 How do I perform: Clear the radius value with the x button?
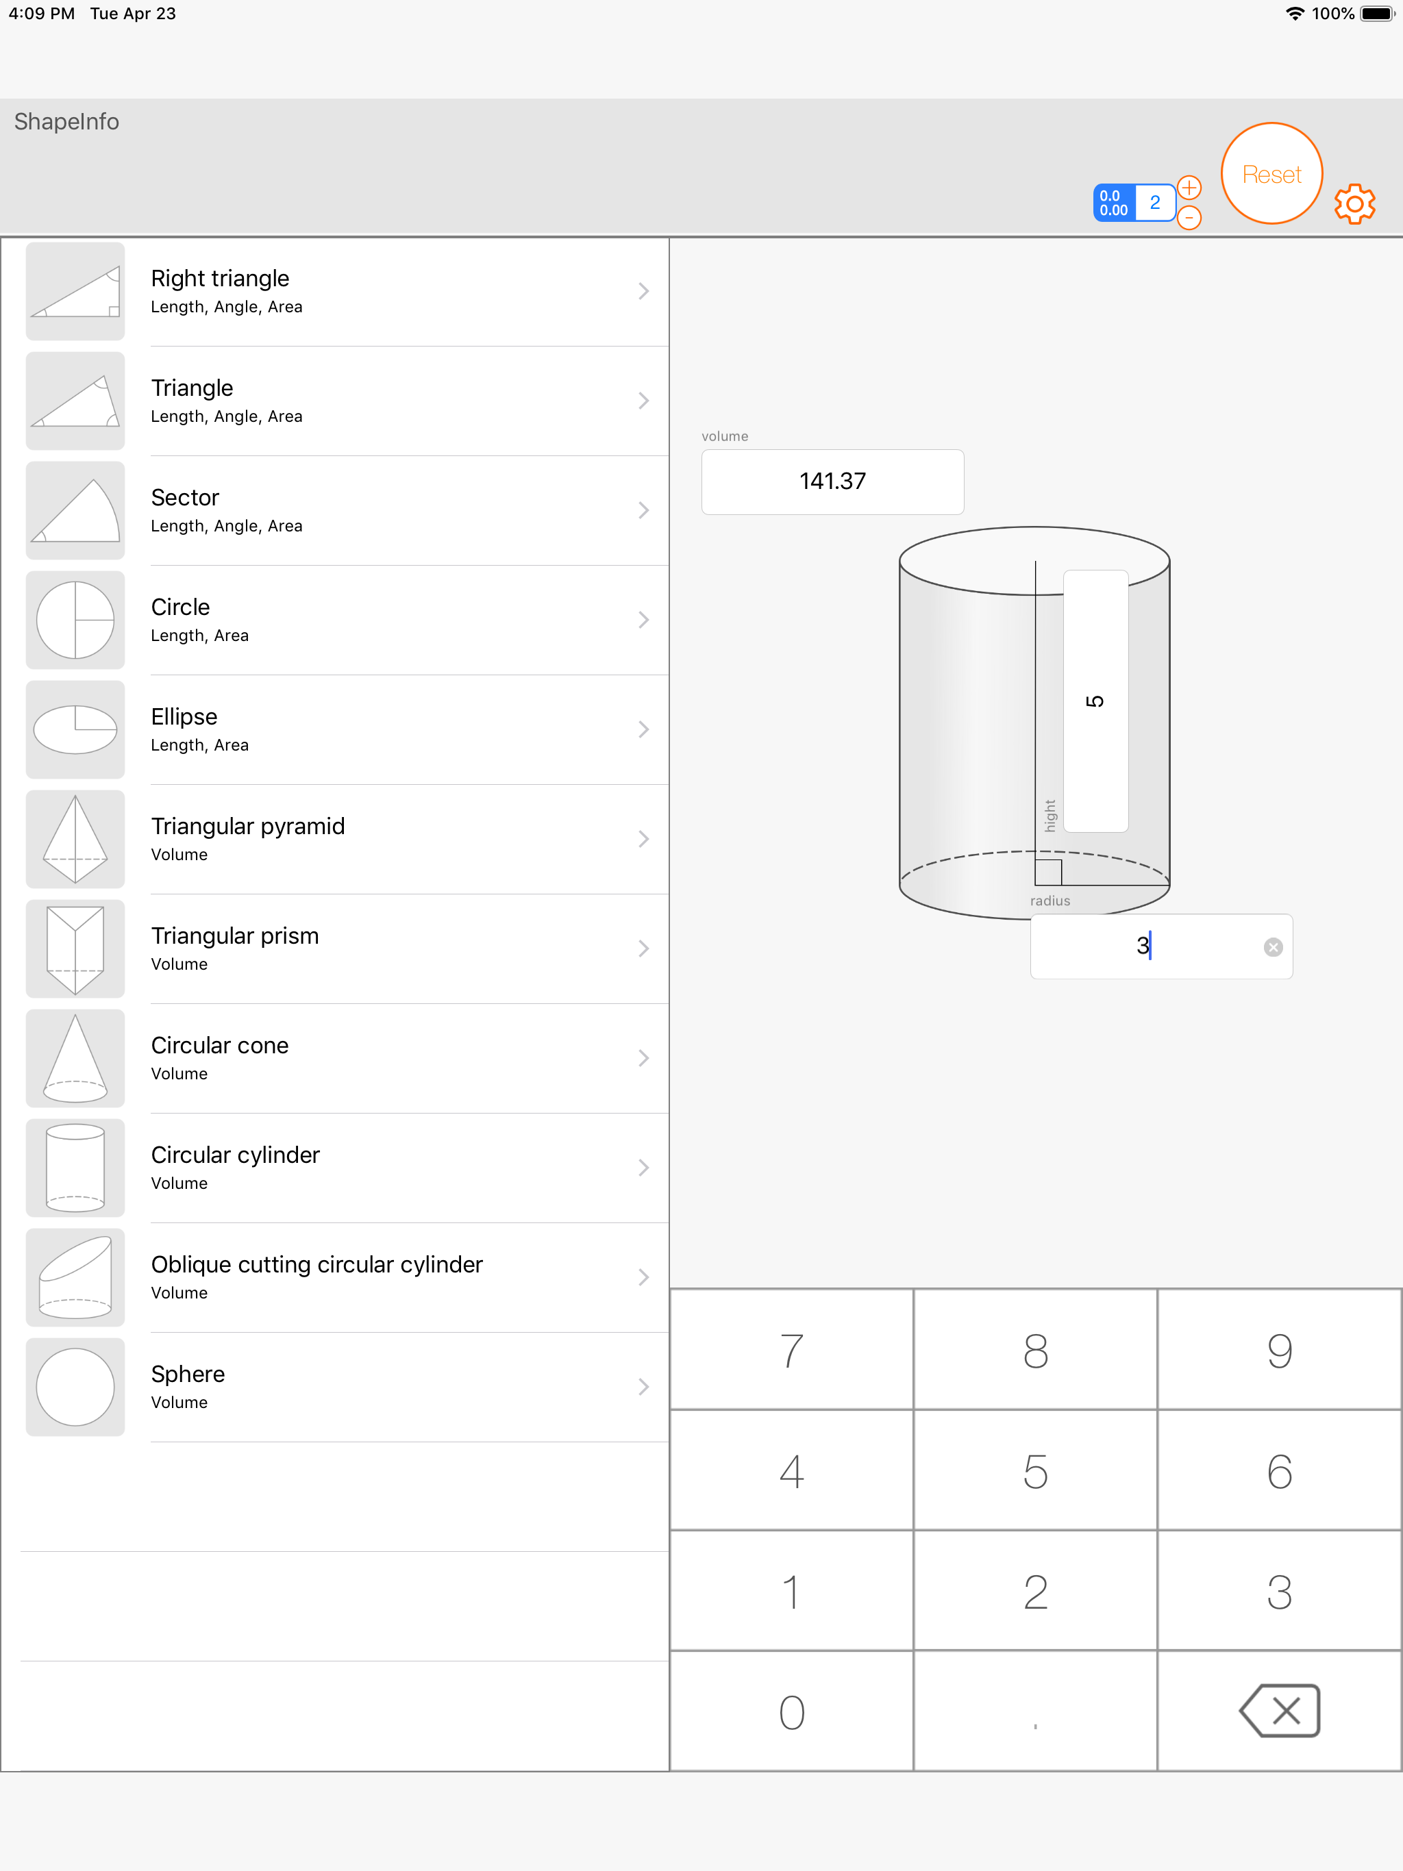(x=1274, y=946)
